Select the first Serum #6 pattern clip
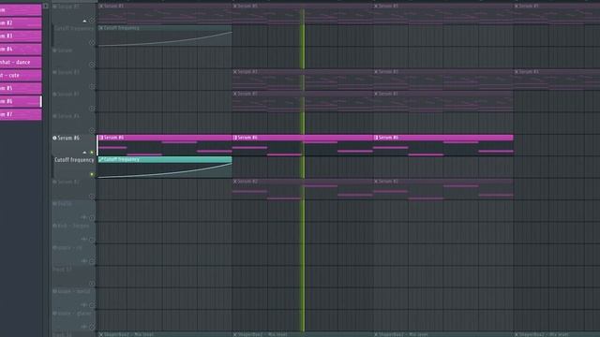The height and width of the screenshot is (337, 600). tap(165, 145)
